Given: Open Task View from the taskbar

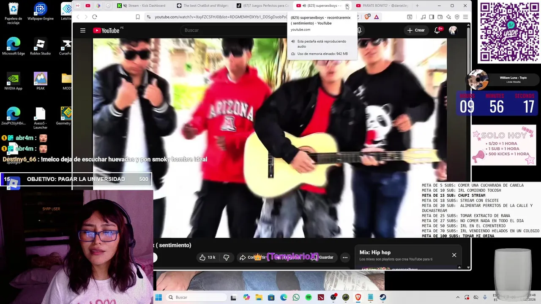Looking at the screenshot, I should point(233,297).
